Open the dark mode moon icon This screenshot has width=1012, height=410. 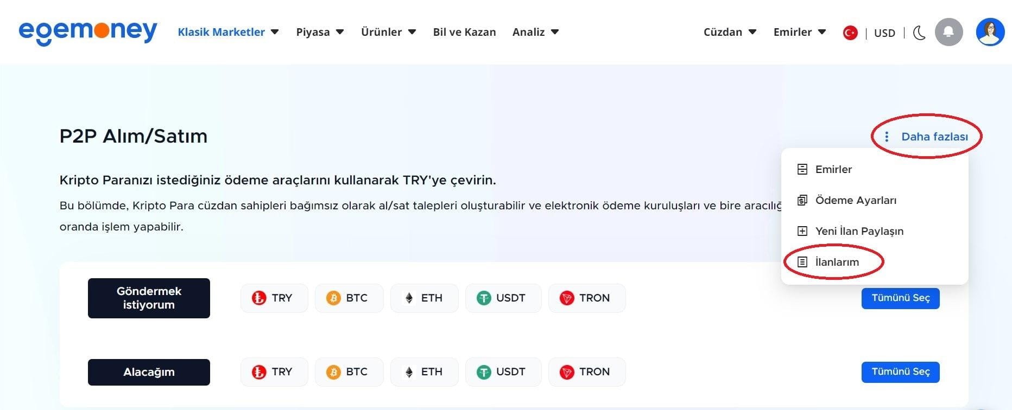coord(919,33)
